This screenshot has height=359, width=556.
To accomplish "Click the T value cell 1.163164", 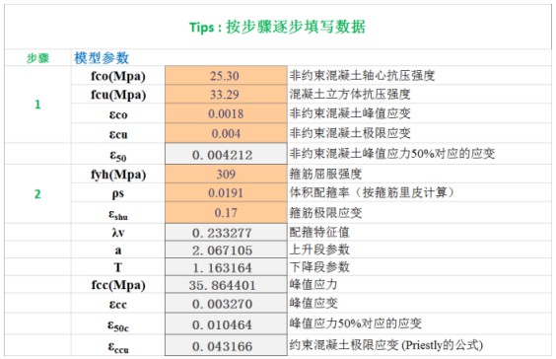I will point(226,267).
